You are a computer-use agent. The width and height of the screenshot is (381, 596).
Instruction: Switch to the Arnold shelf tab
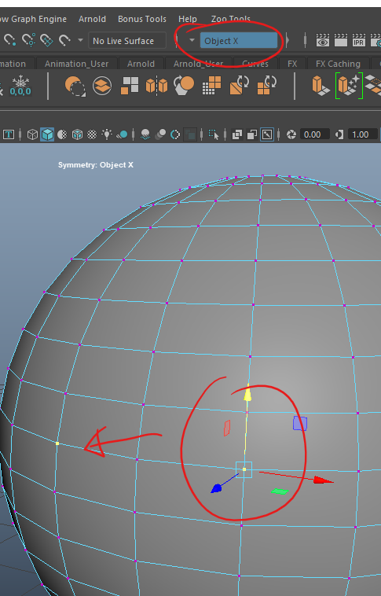coord(141,64)
